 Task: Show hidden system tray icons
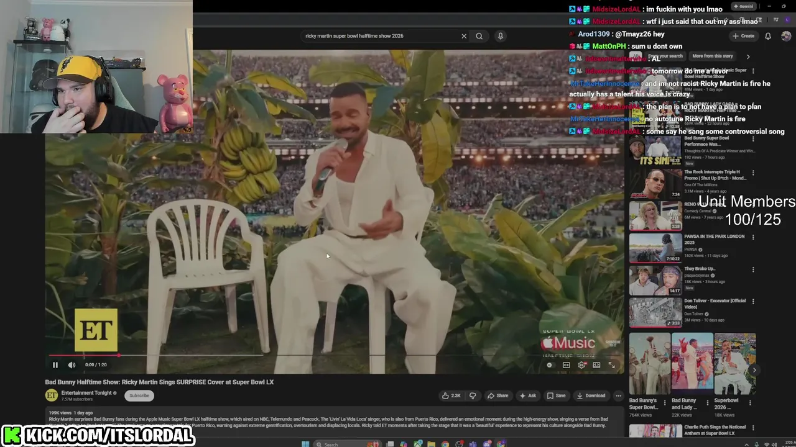point(747,445)
